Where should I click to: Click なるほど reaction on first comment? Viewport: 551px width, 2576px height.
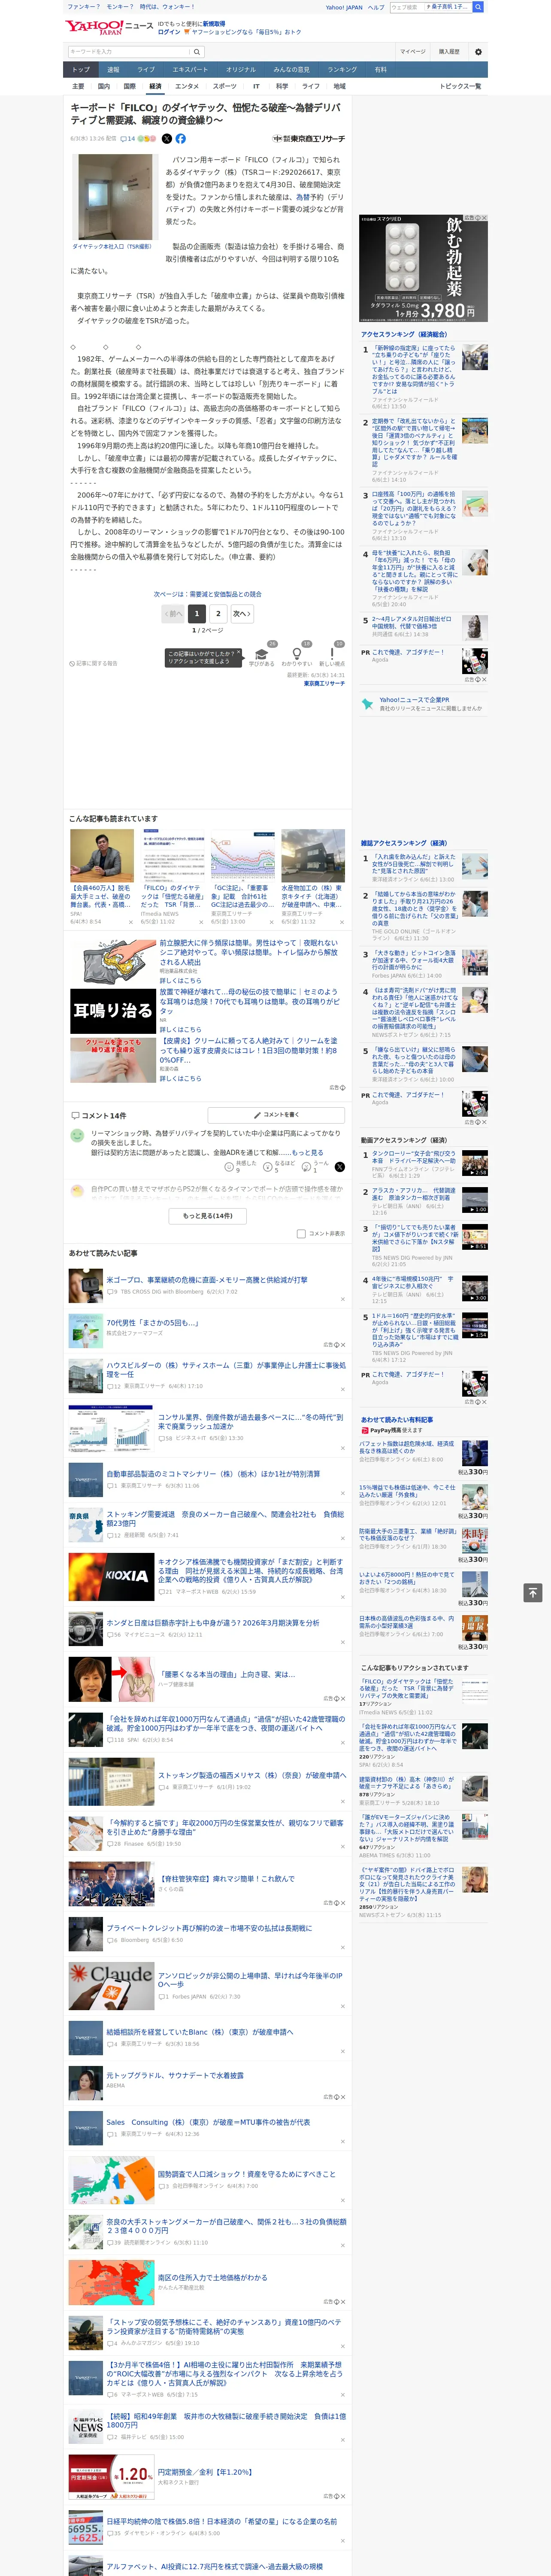pyautogui.click(x=279, y=1166)
